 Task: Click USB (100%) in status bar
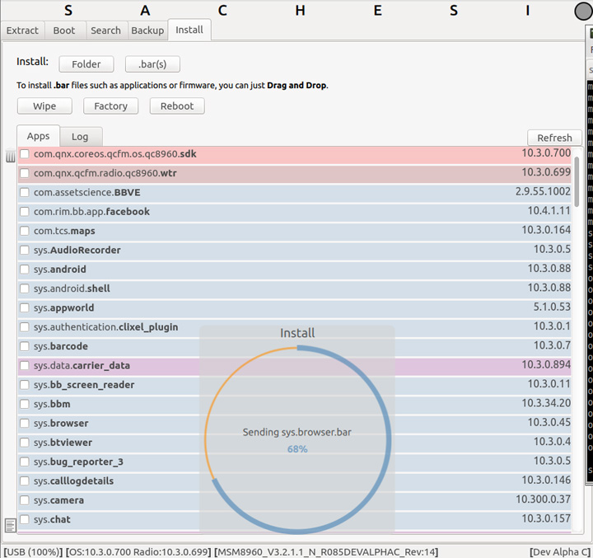click(33, 552)
